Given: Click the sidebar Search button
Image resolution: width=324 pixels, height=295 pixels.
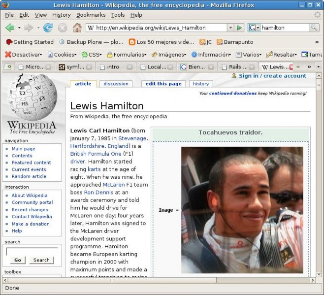Looking at the screenshot, I should point(41,260).
